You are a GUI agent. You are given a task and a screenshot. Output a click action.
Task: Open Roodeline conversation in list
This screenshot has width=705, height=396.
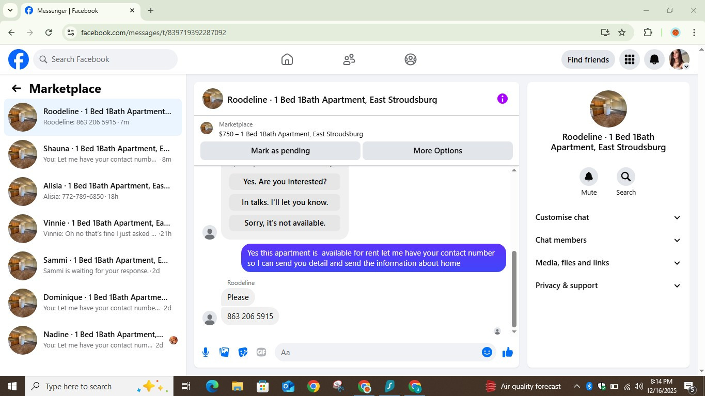(93, 117)
